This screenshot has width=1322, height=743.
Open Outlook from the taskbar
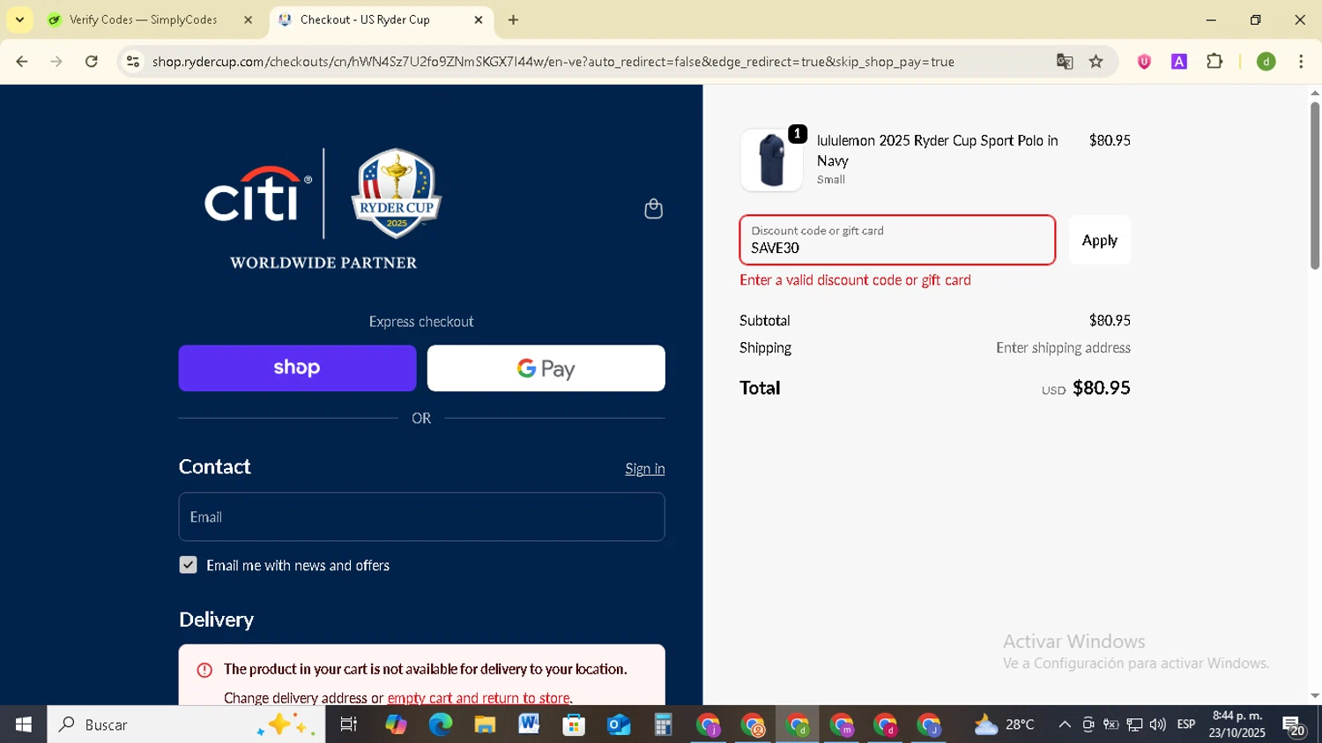tap(619, 724)
